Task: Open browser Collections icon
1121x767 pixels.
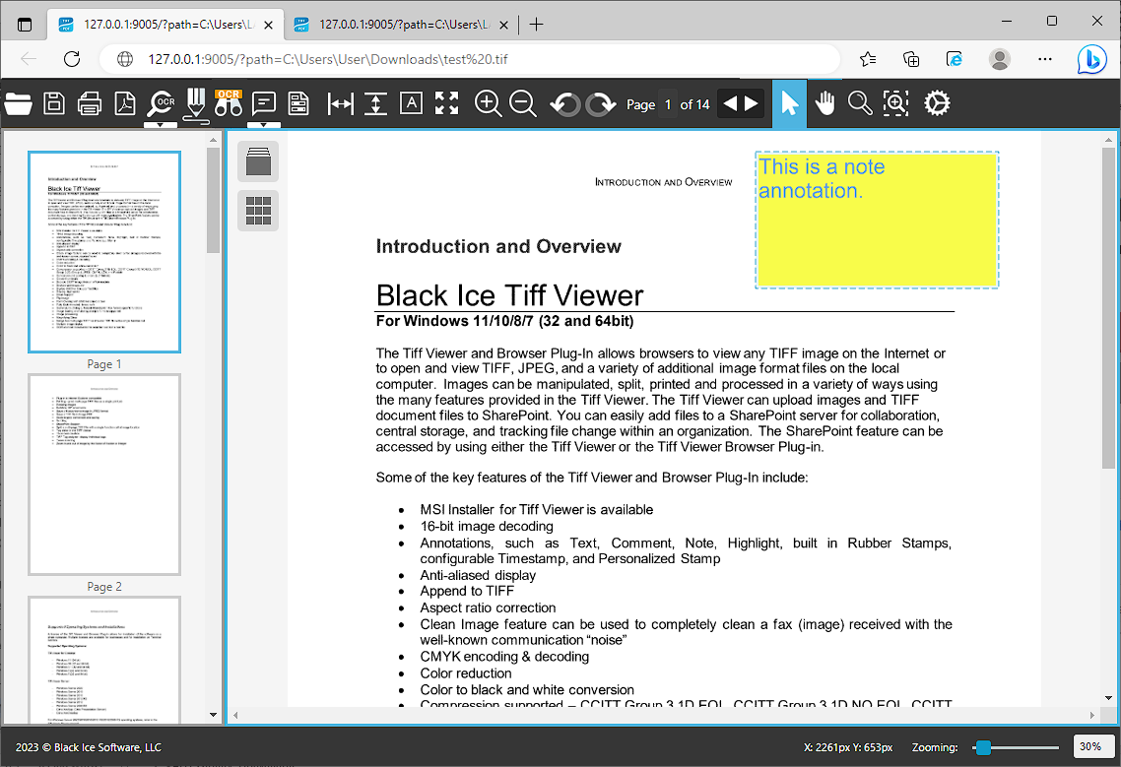Action: click(x=911, y=59)
